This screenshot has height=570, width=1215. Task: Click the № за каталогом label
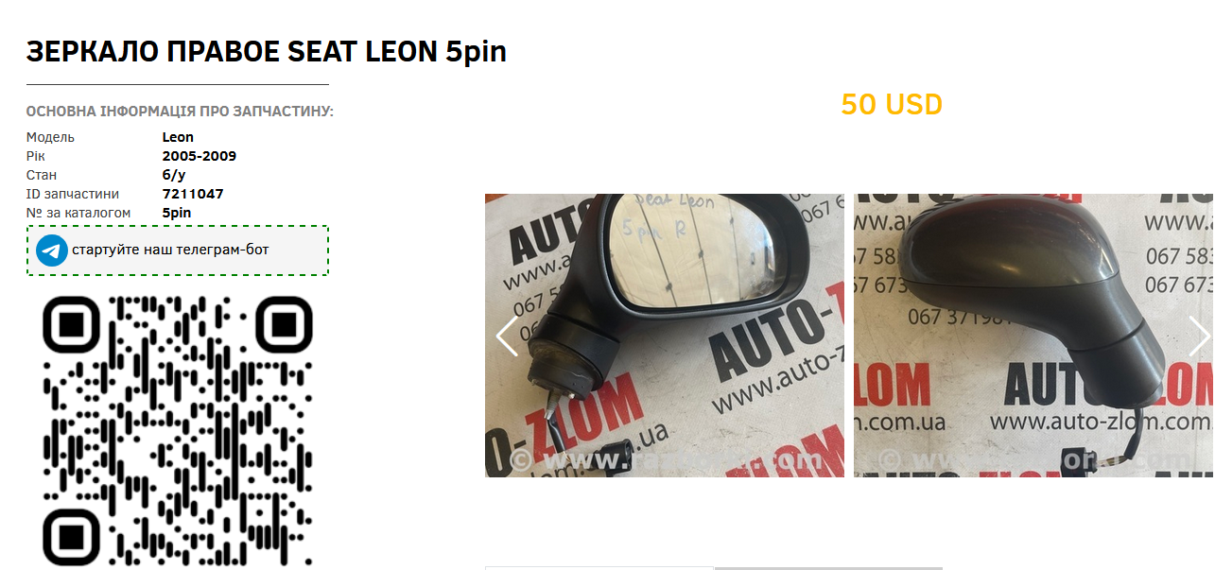click(78, 213)
